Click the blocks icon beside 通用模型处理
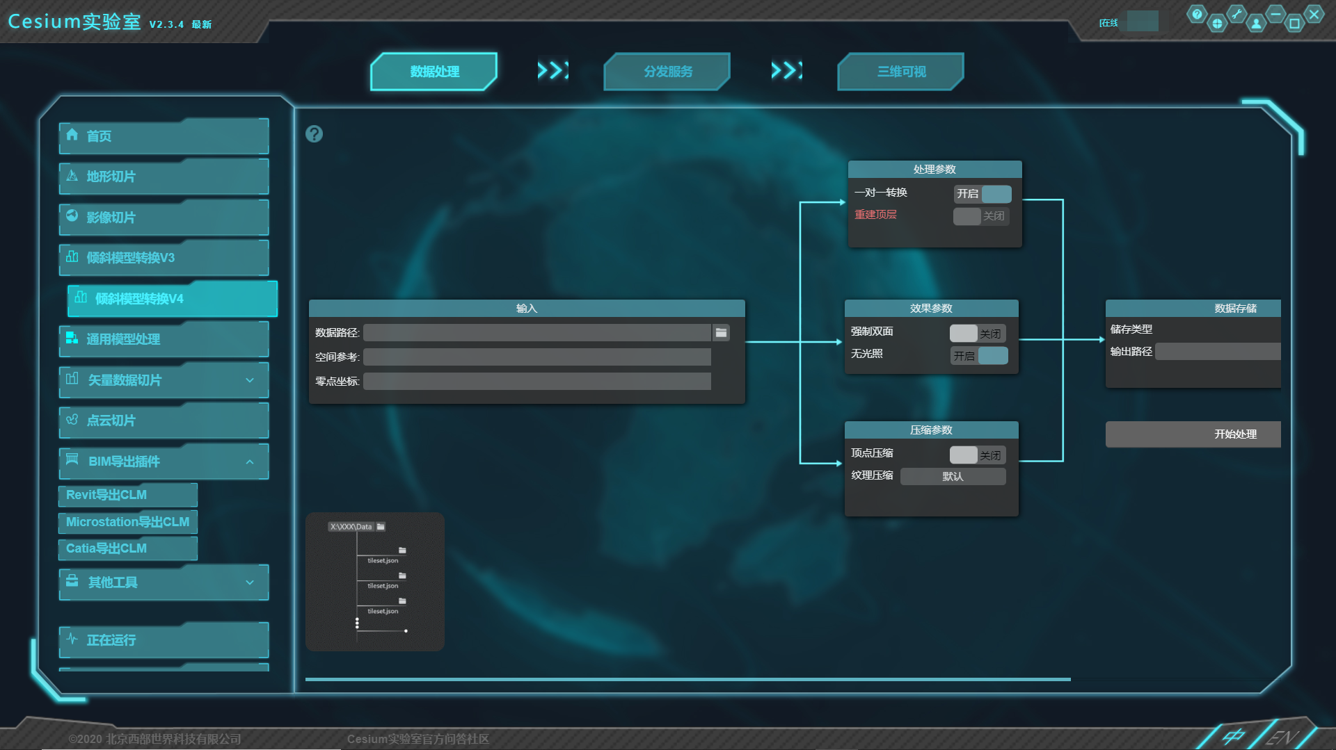Image resolution: width=1336 pixels, height=750 pixels. tap(72, 338)
